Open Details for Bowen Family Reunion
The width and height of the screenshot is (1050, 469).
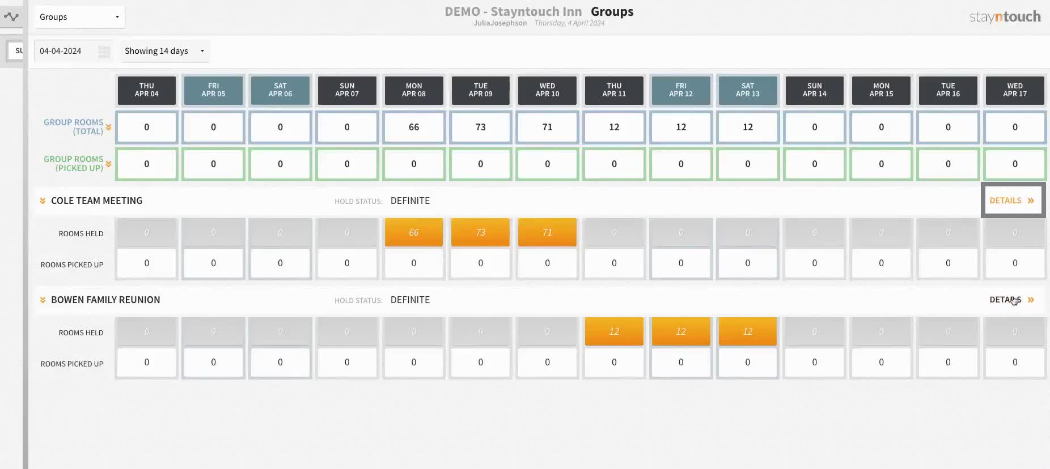[1013, 300]
